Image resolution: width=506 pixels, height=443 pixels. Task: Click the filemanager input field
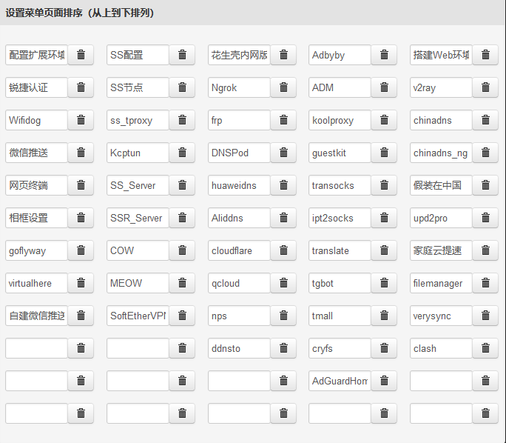point(441,283)
